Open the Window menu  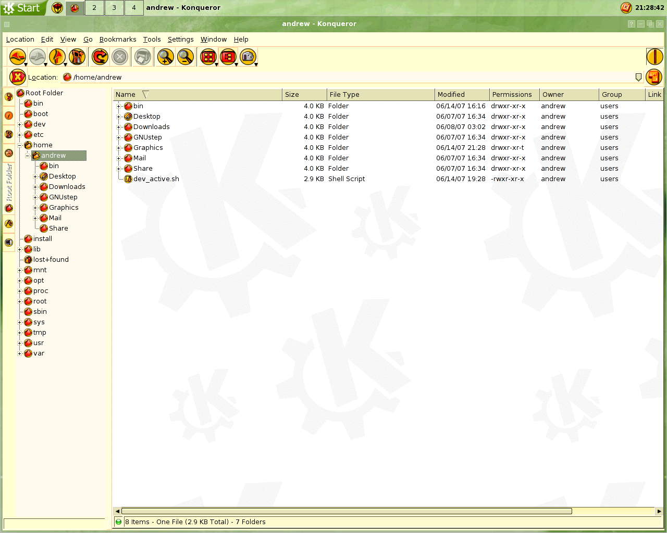(x=214, y=40)
